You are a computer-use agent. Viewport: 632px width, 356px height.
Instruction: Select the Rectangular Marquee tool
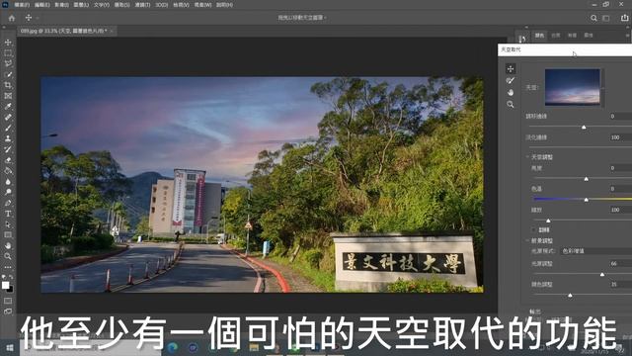click(x=8, y=52)
